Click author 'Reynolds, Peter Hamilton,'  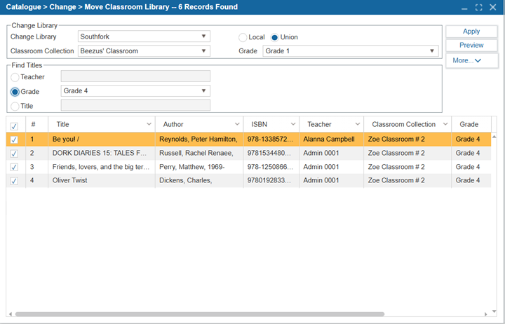coord(198,140)
